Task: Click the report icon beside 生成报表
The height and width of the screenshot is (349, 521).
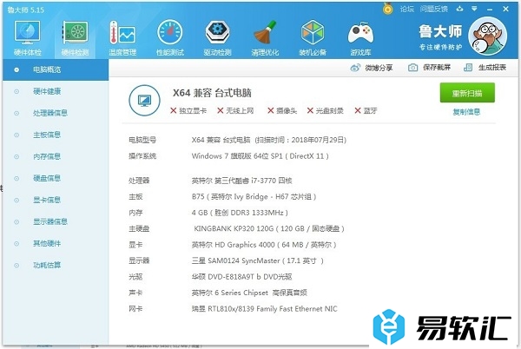Action: pos(468,68)
